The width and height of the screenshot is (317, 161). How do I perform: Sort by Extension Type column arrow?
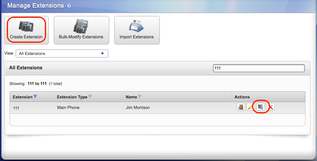(x=90, y=97)
